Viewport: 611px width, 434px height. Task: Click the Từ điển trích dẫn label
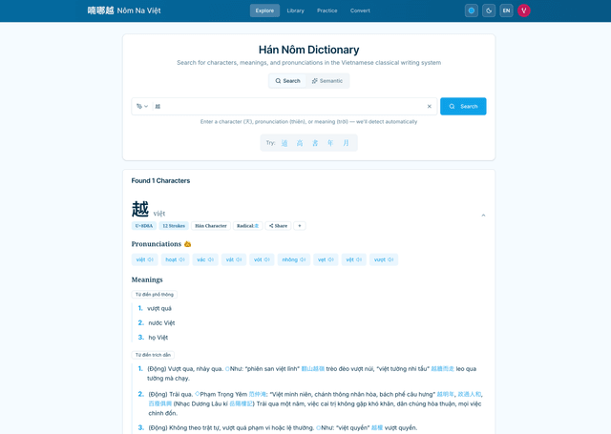153,355
